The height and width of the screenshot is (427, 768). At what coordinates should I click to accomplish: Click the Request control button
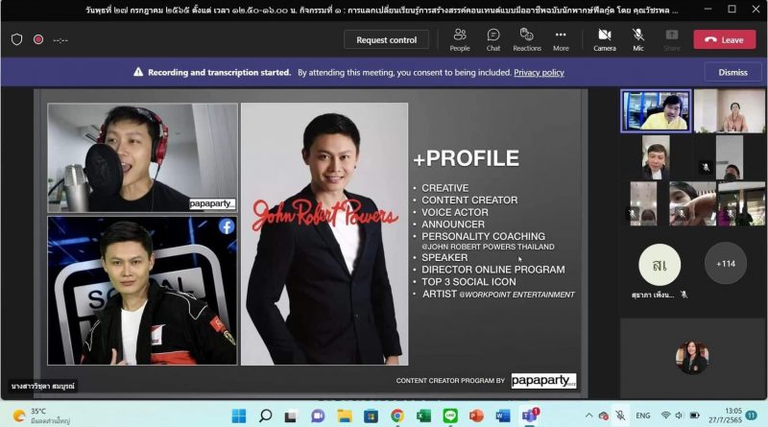pos(387,39)
